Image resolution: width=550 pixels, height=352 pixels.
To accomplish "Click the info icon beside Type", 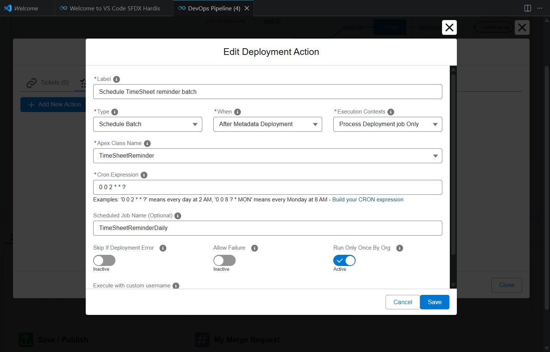I will (115, 112).
